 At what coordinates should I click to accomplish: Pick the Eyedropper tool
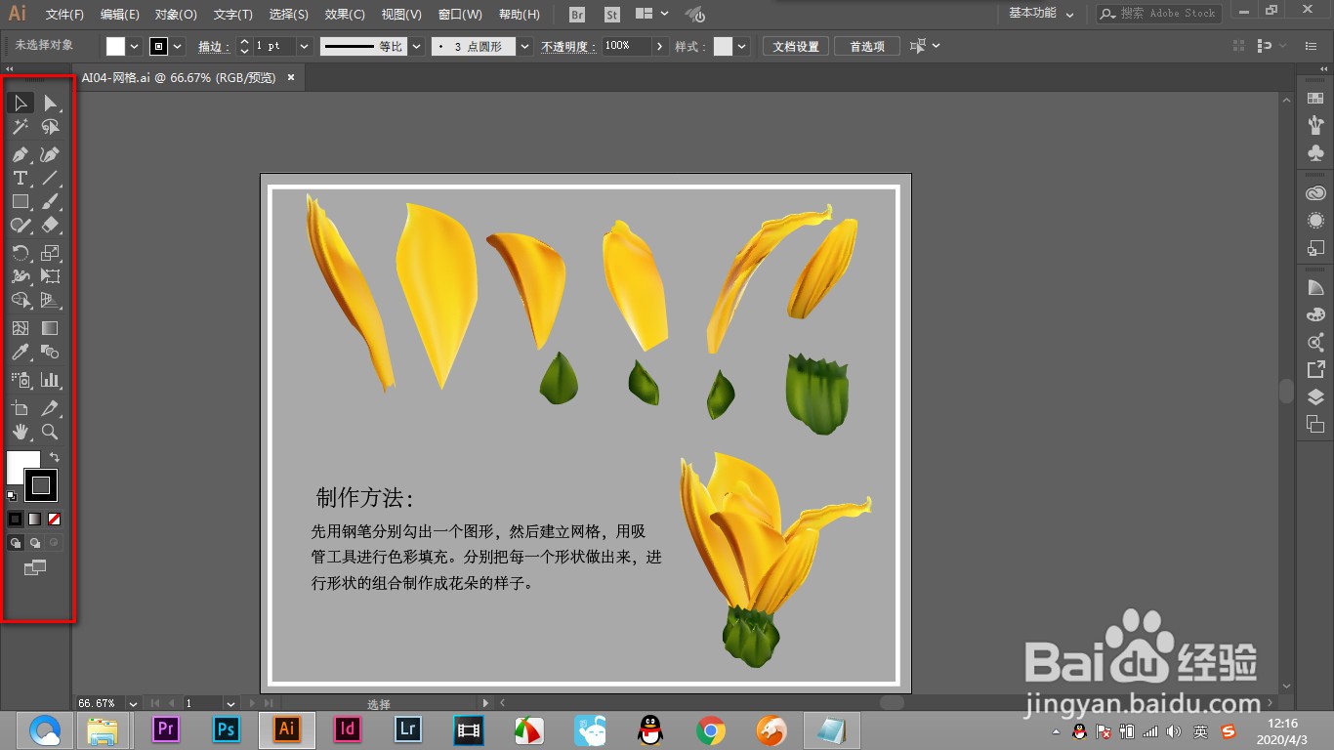coord(20,354)
